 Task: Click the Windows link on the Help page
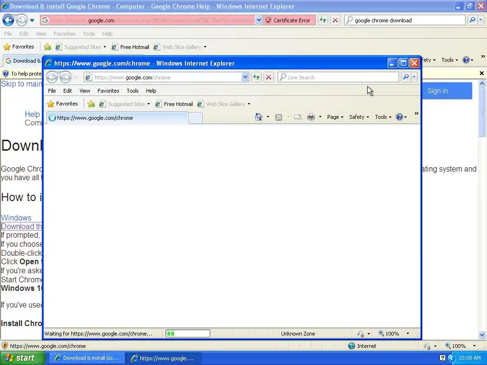[x=16, y=218]
